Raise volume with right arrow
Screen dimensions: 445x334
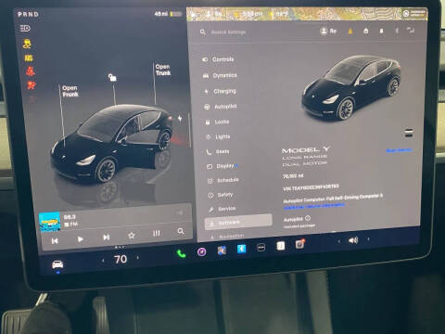click(368, 238)
